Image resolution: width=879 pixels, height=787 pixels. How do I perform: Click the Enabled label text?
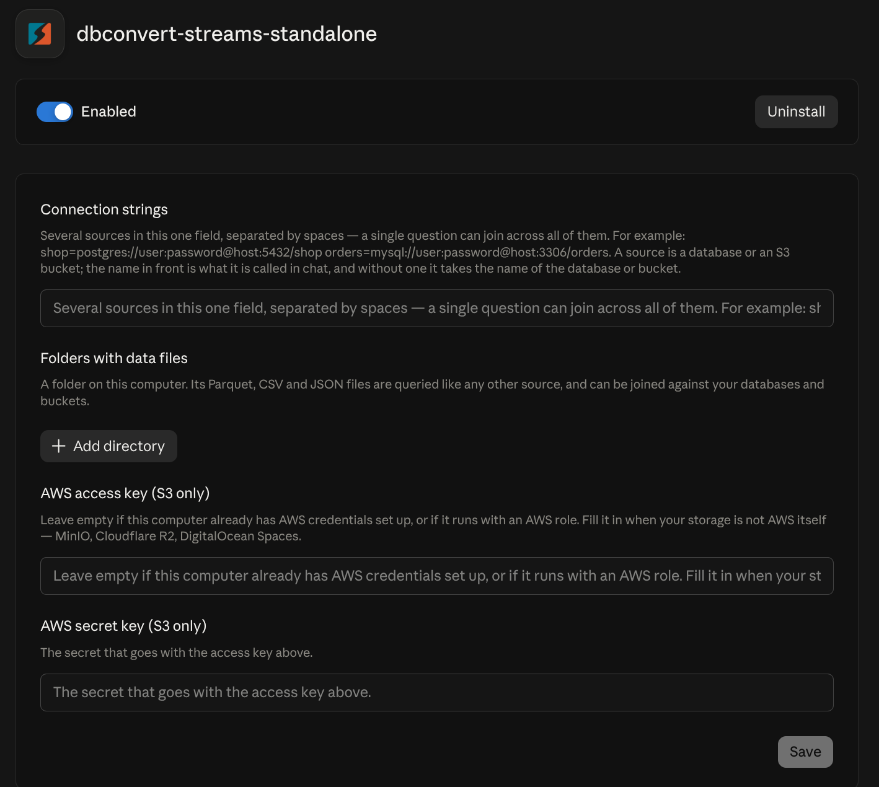click(x=108, y=112)
